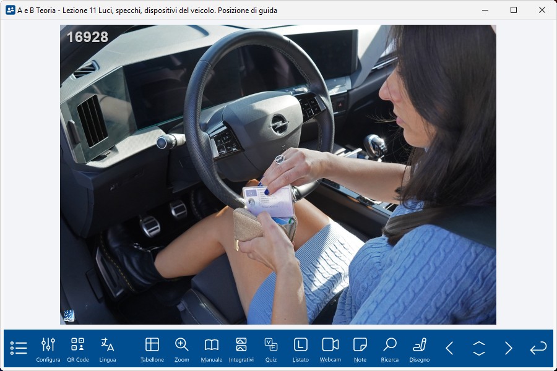Image resolution: width=557 pixels, height=371 pixels.
Task: Enable the Disegno drawing tool
Action: [x=420, y=349]
